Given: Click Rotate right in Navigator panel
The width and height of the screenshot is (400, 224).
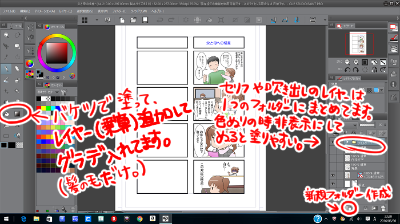Looking at the screenshot, I should point(356,70).
